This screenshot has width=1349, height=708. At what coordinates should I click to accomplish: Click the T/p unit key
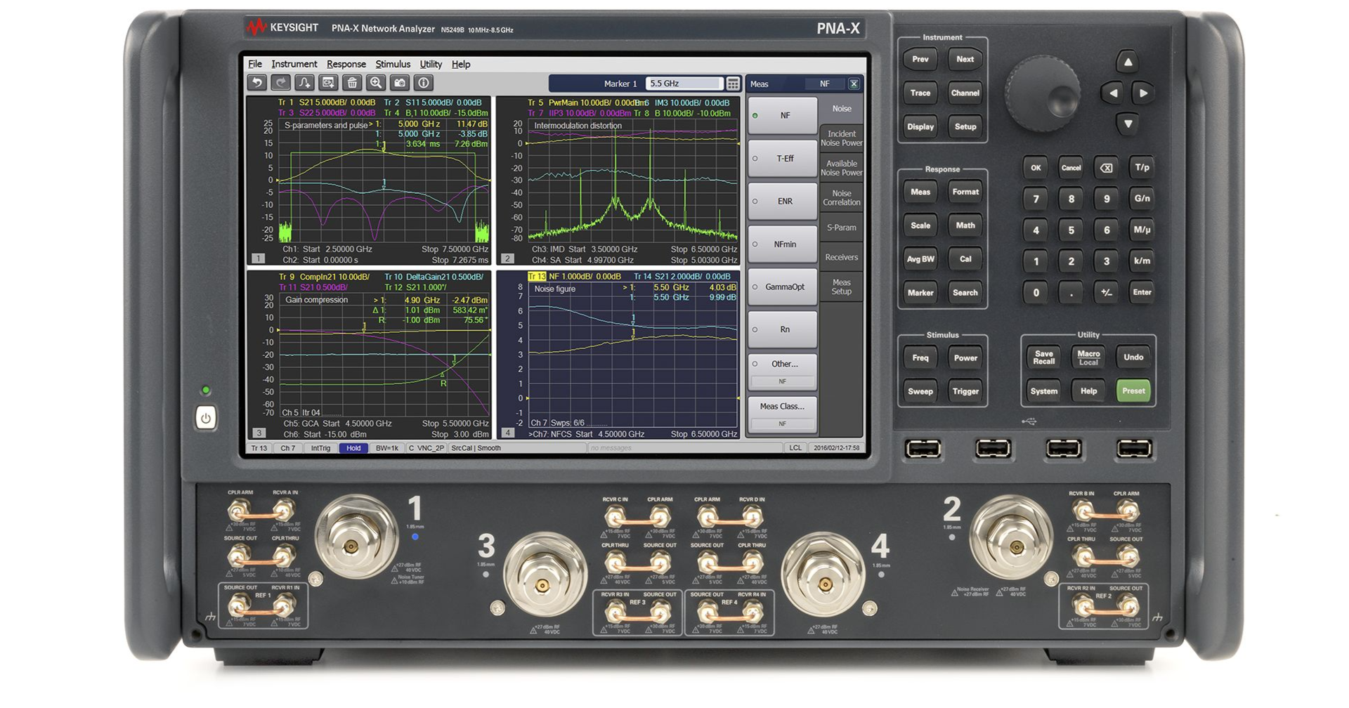coord(1142,167)
